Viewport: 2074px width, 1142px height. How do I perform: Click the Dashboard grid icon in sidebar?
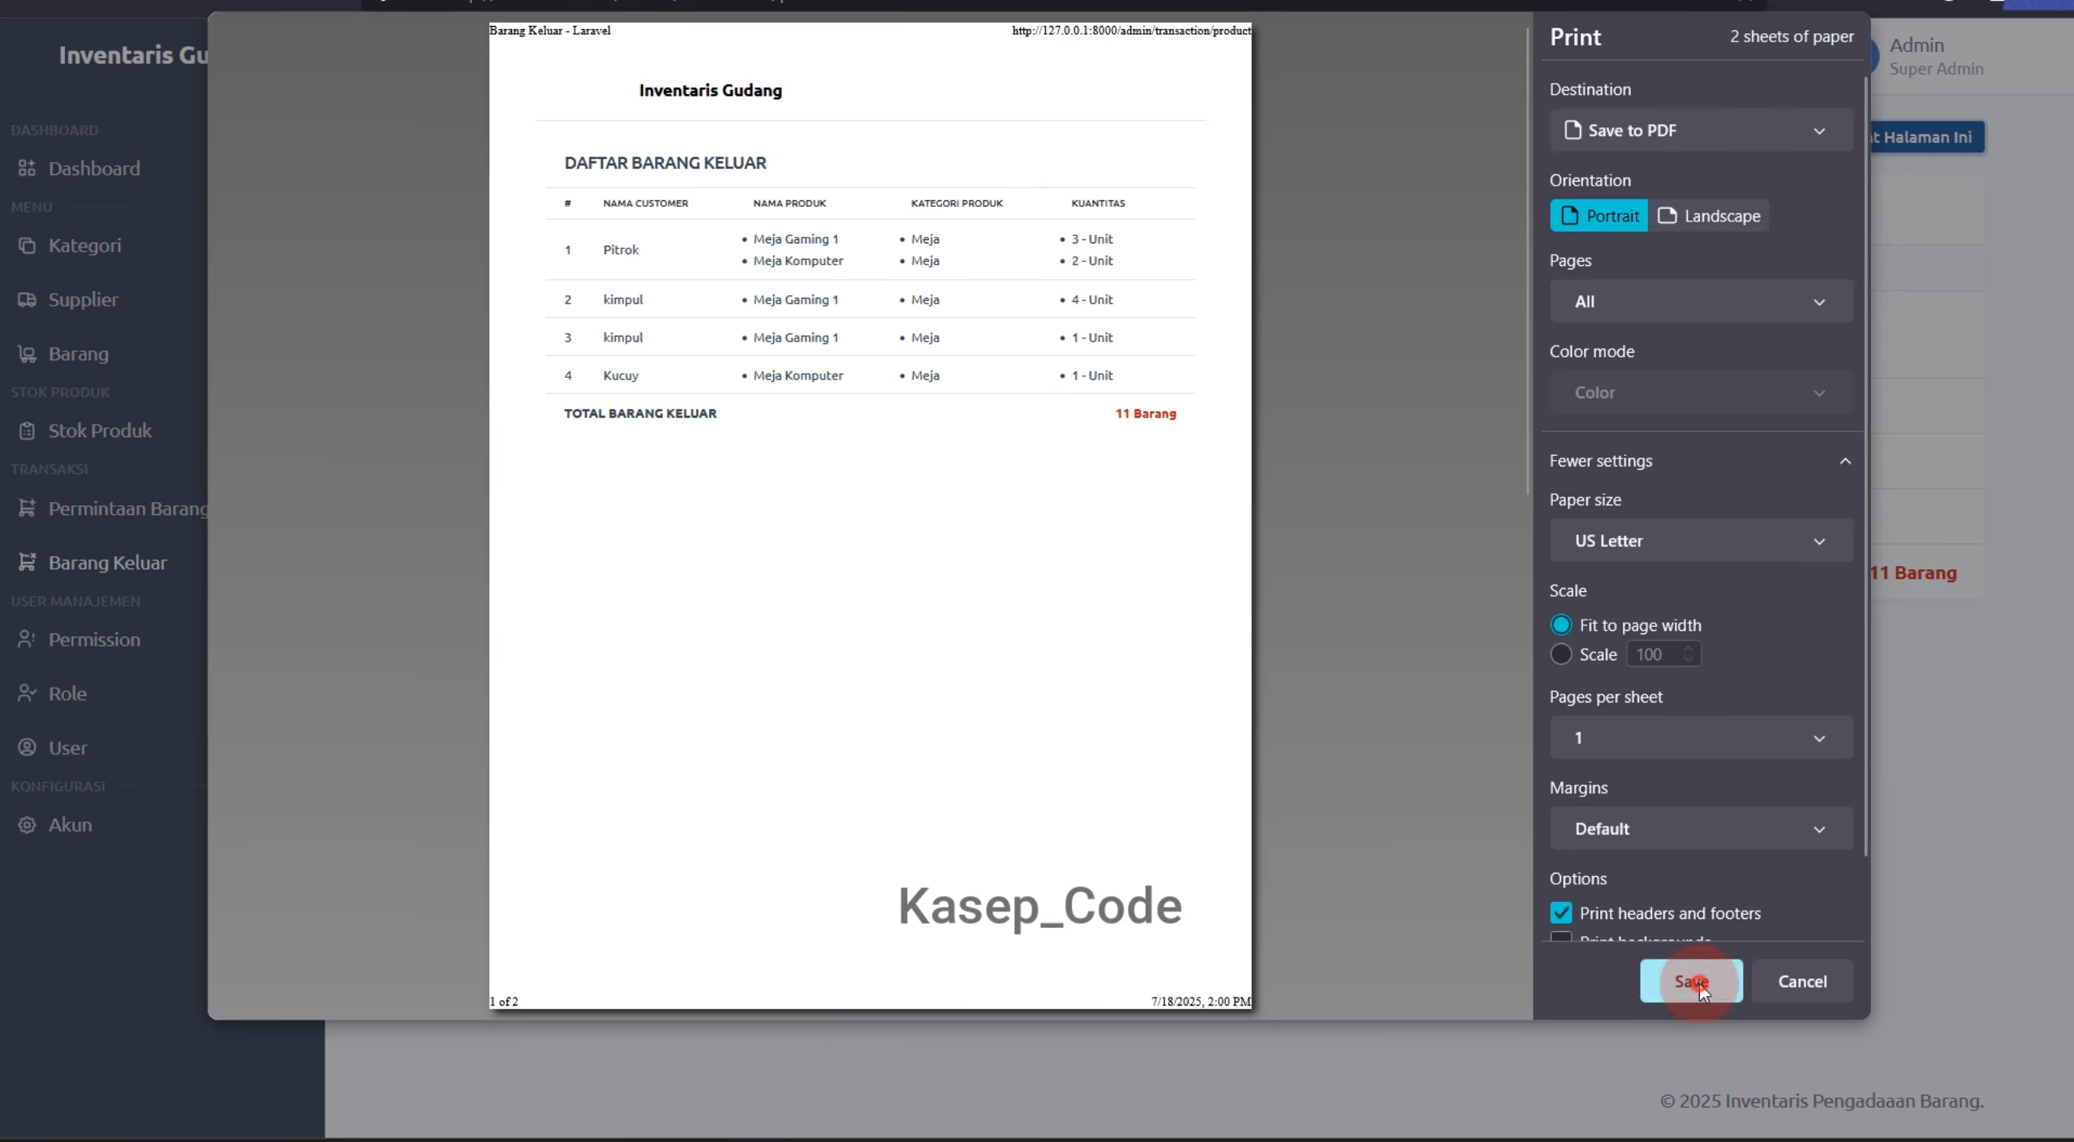click(x=27, y=168)
